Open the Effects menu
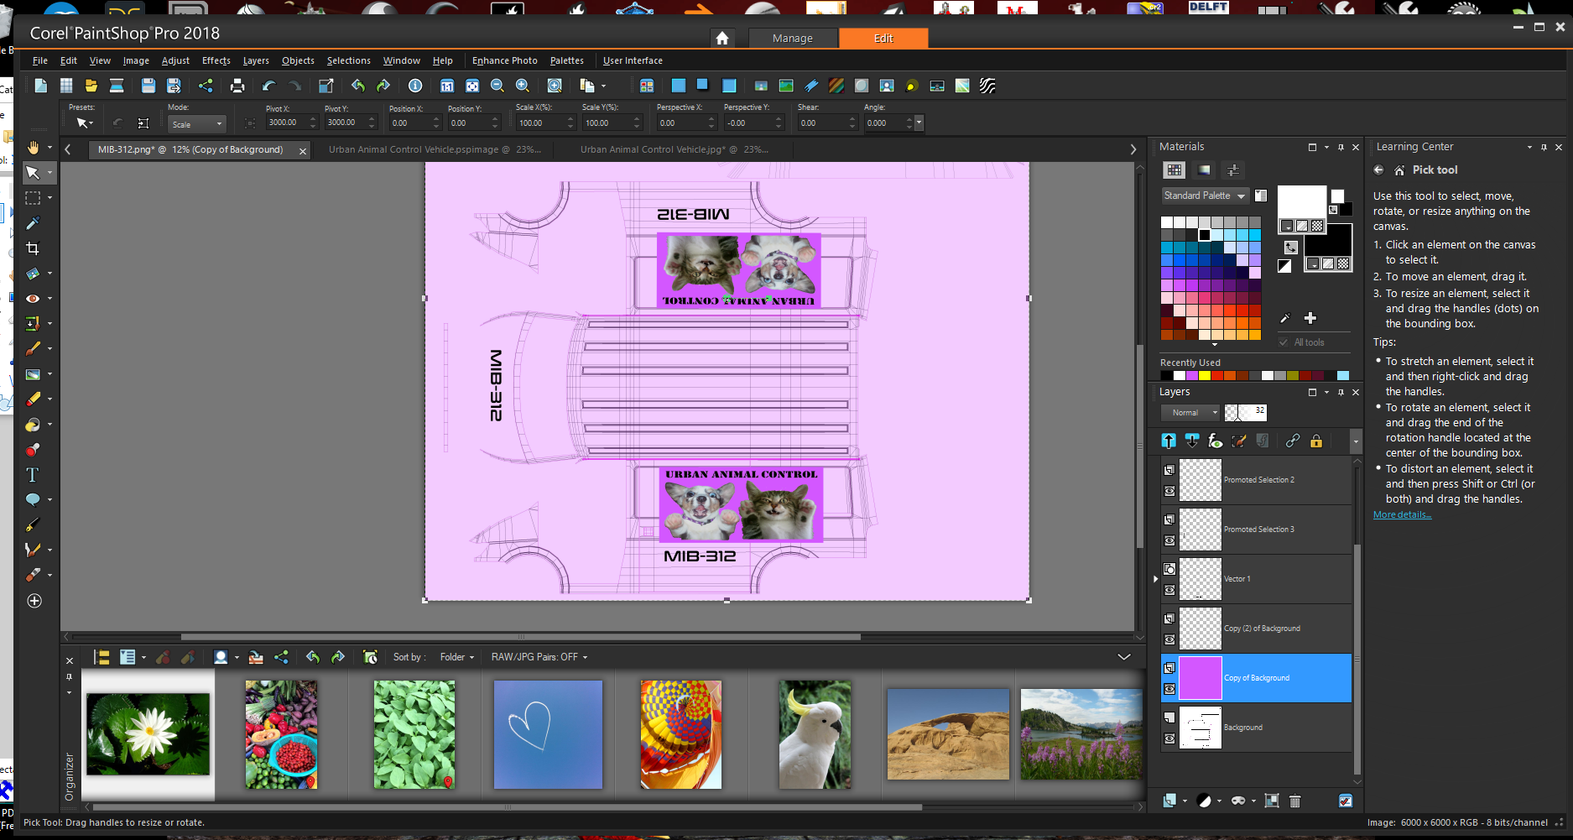 [216, 60]
